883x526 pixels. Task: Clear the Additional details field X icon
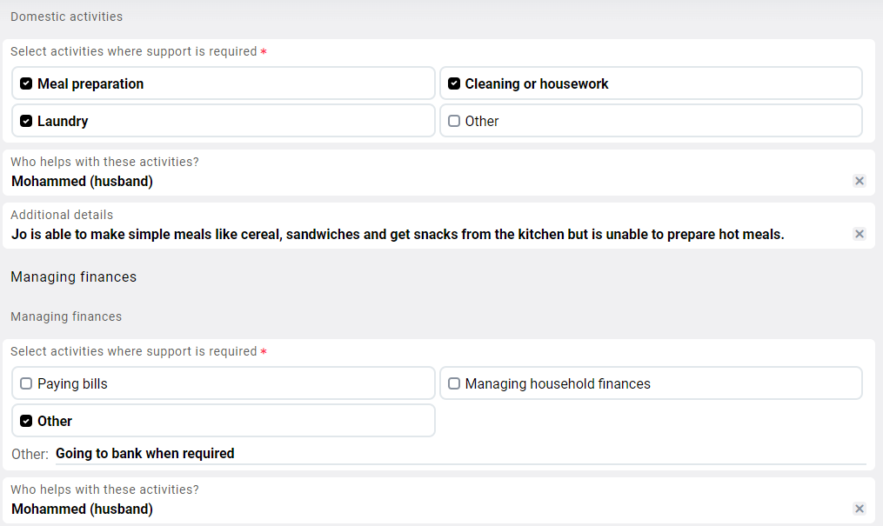(860, 234)
